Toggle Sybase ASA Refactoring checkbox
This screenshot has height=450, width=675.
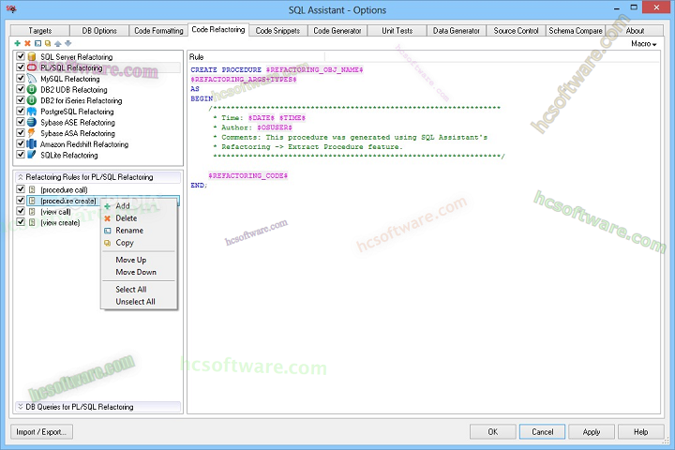click(21, 133)
